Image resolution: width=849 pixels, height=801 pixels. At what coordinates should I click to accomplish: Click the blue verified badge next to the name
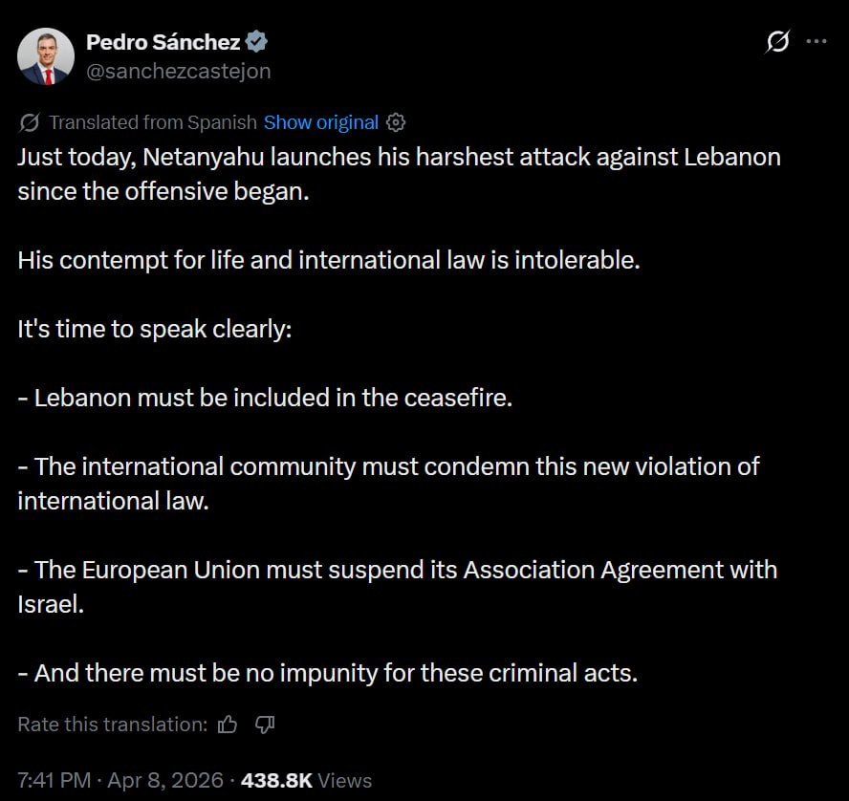(x=257, y=42)
